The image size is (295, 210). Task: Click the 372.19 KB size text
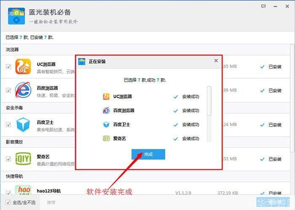pyautogui.click(x=228, y=193)
